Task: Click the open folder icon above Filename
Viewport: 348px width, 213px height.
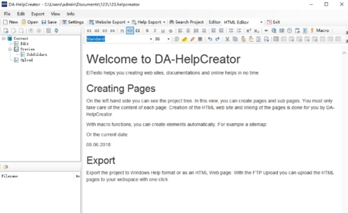Action: click(x=6, y=167)
